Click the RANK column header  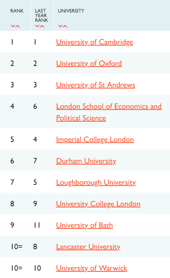tap(17, 11)
